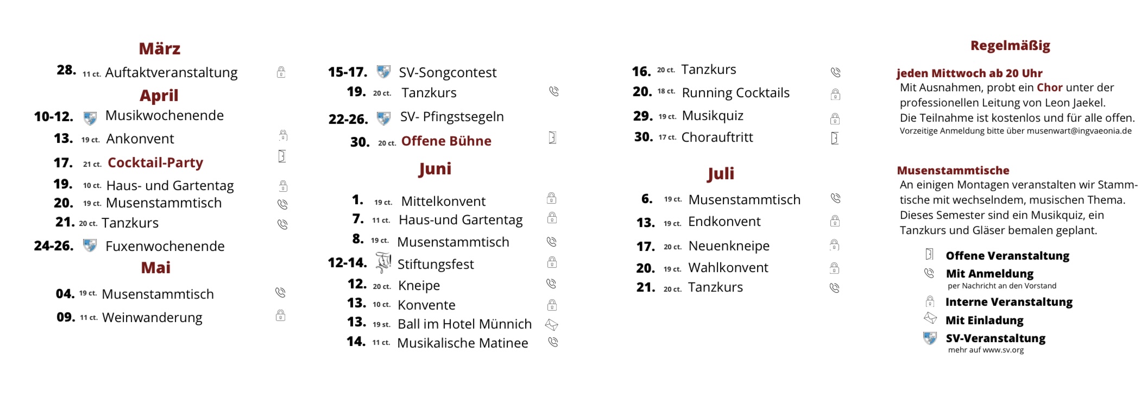This screenshot has height=404, width=1148.
Task: Select the envelope icon beside Ball im Hotel Münnich
Action: pos(552,325)
